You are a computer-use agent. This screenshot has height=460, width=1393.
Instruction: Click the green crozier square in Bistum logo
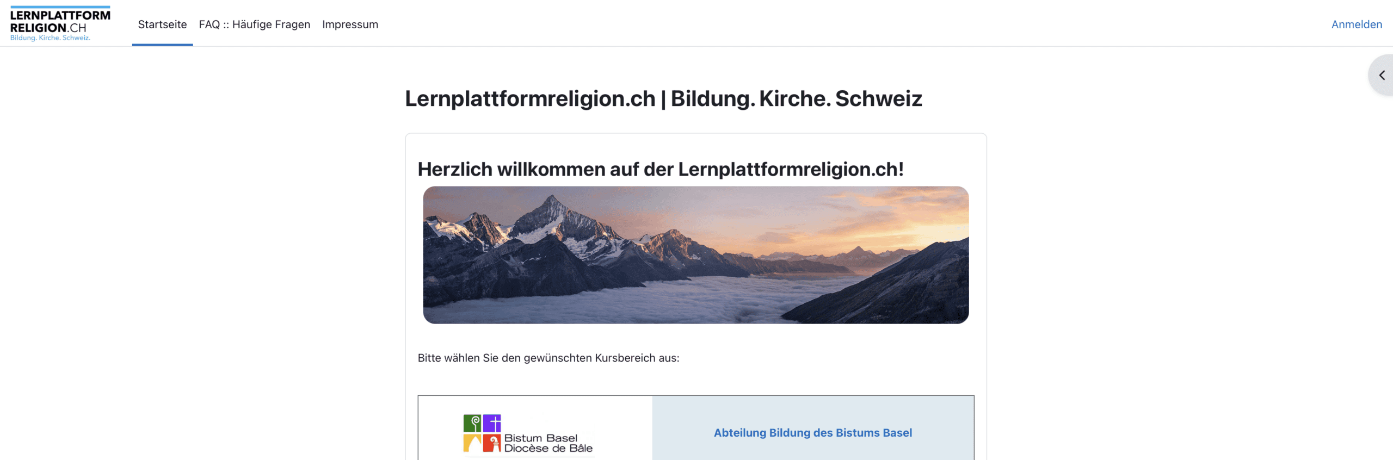click(472, 423)
